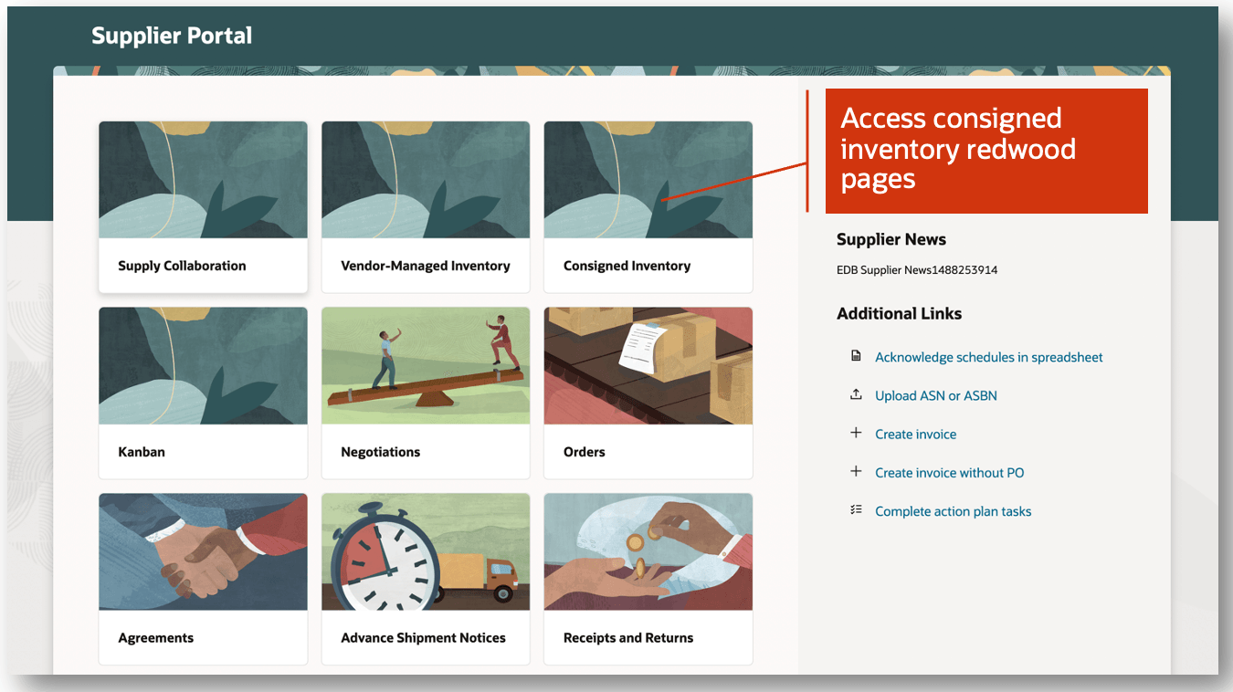Open the Receipts and Returns tile
The height and width of the screenshot is (692, 1233).
point(648,579)
